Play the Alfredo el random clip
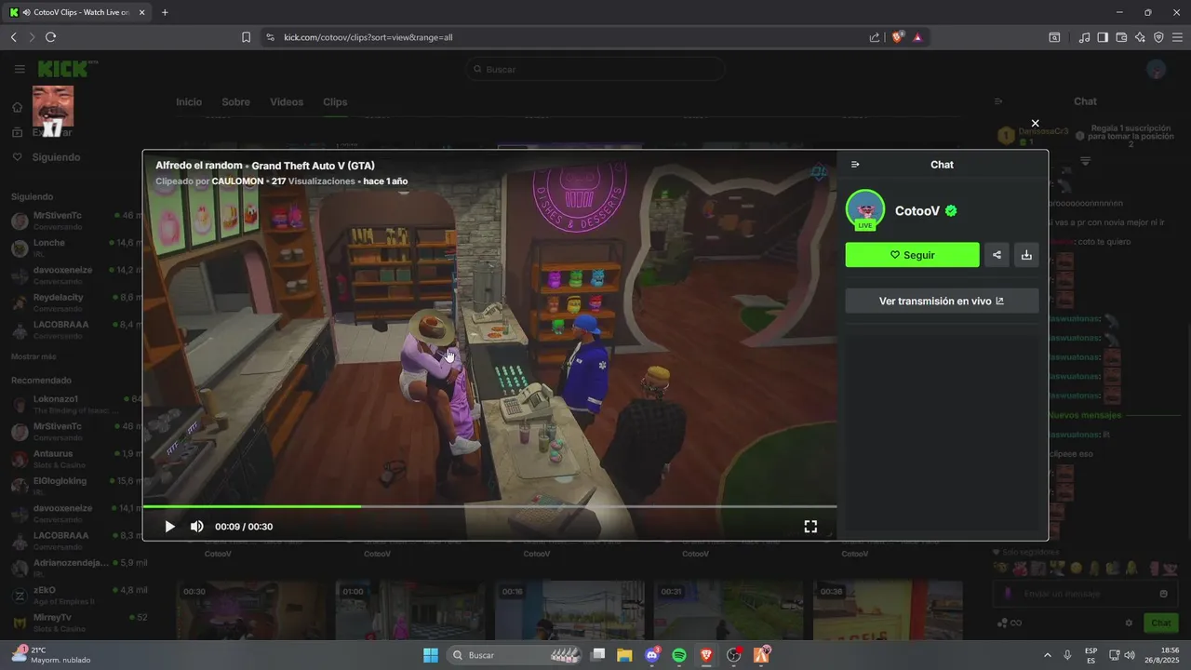The width and height of the screenshot is (1191, 670). coord(169,527)
